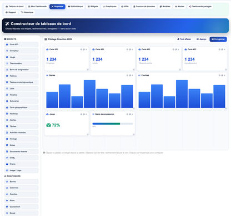Insert the Tâches widget from the palette

click(x=21, y=126)
